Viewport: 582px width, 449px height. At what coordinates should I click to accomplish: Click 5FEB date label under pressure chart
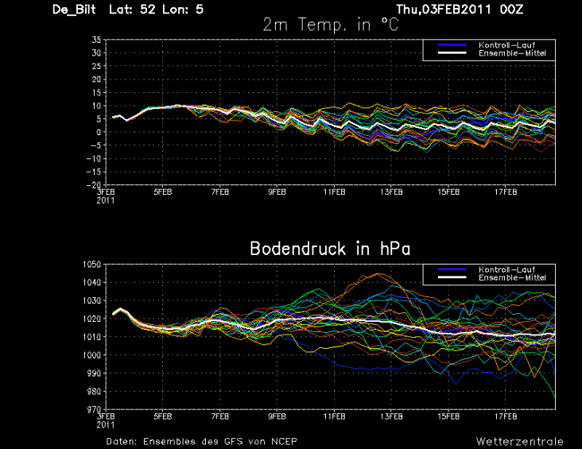tap(163, 416)
